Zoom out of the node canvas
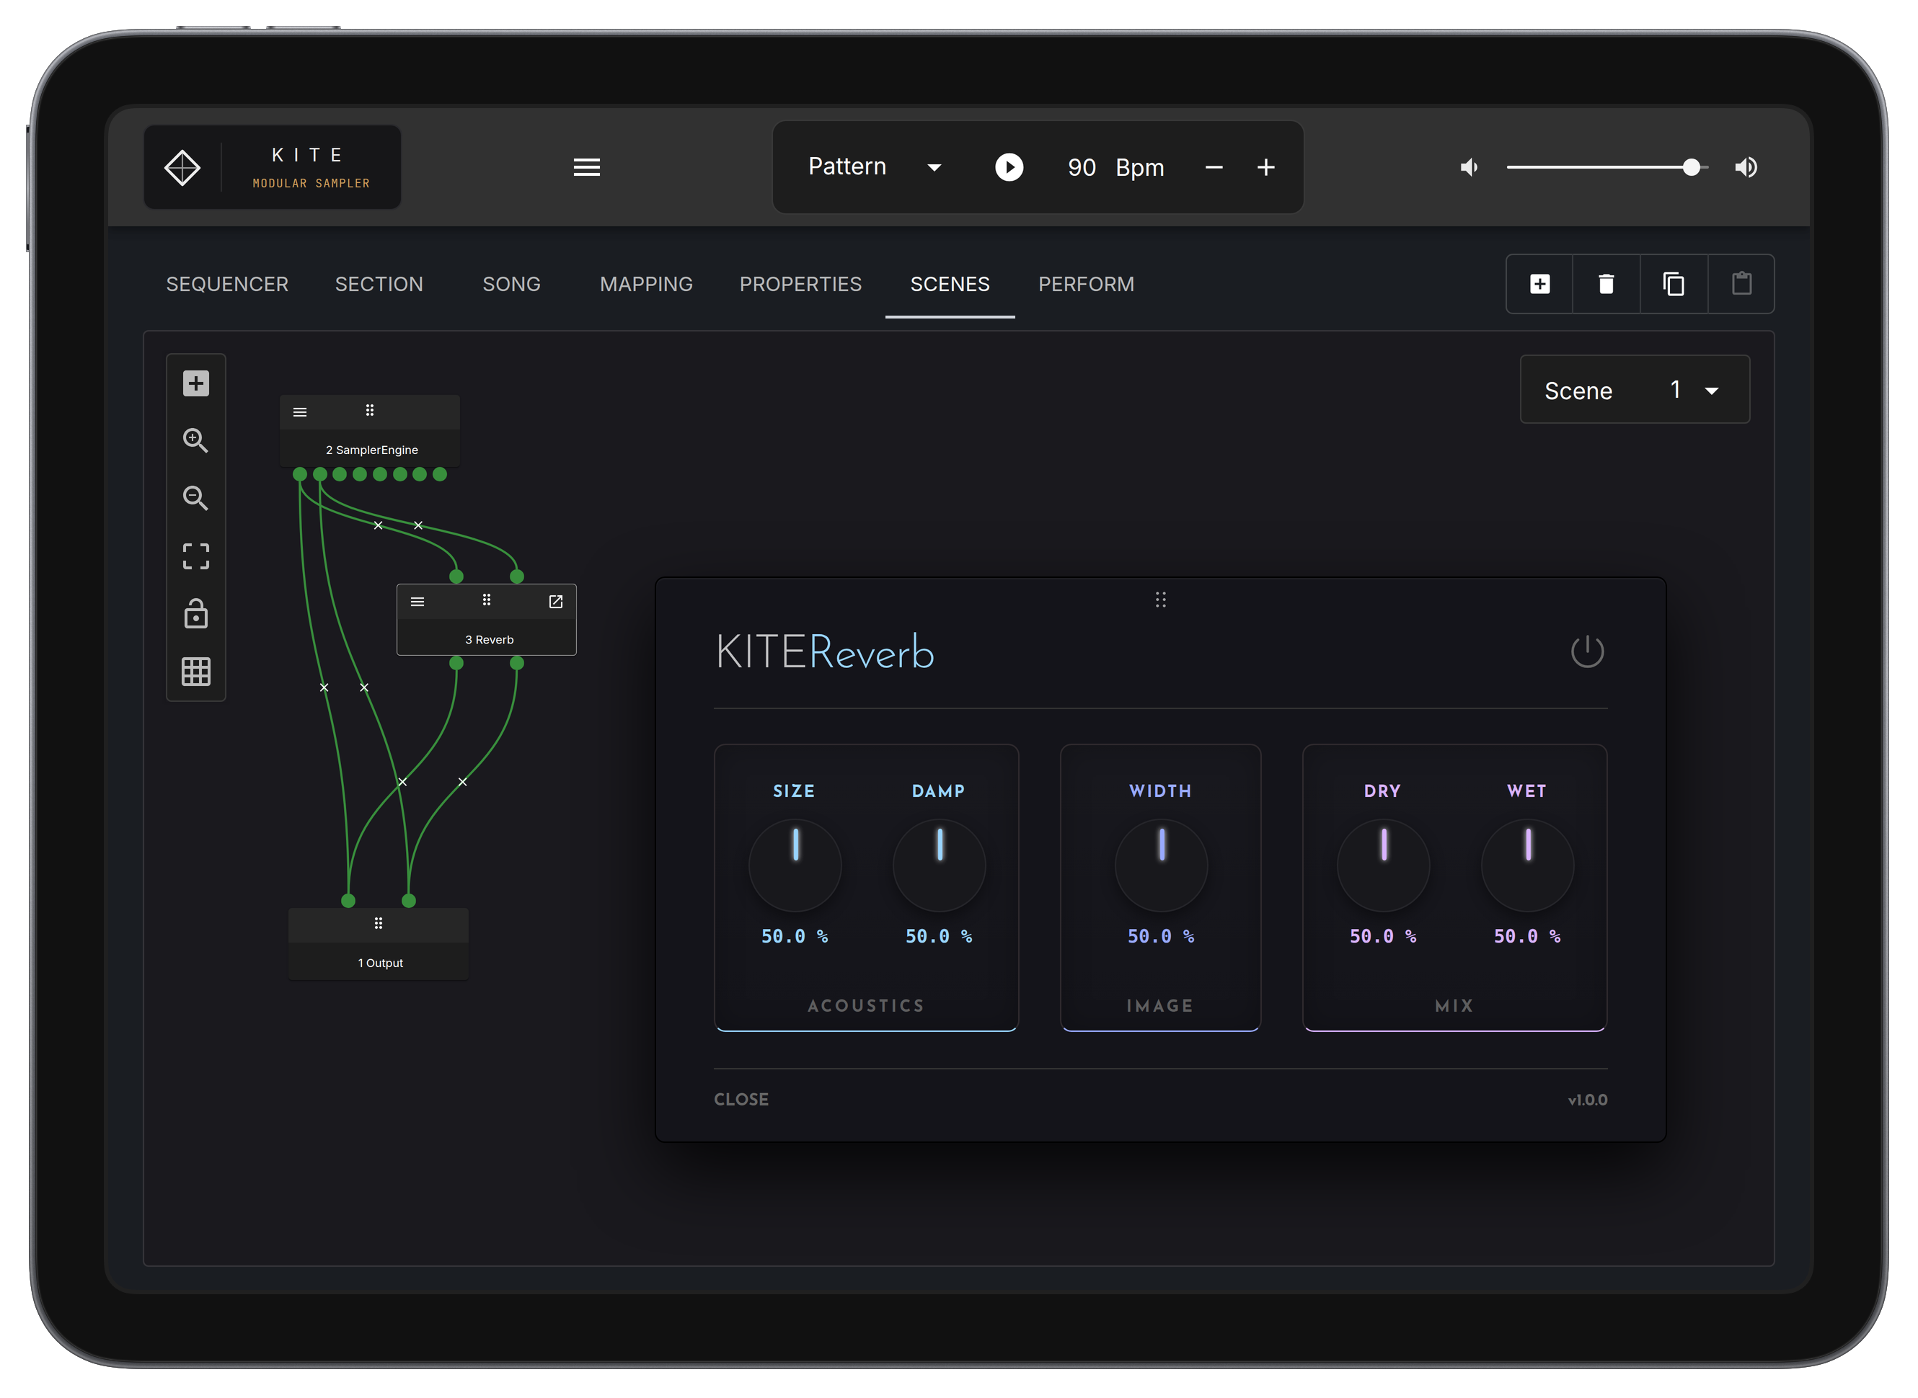The image size is (1918, 1398). click(195, 498)
